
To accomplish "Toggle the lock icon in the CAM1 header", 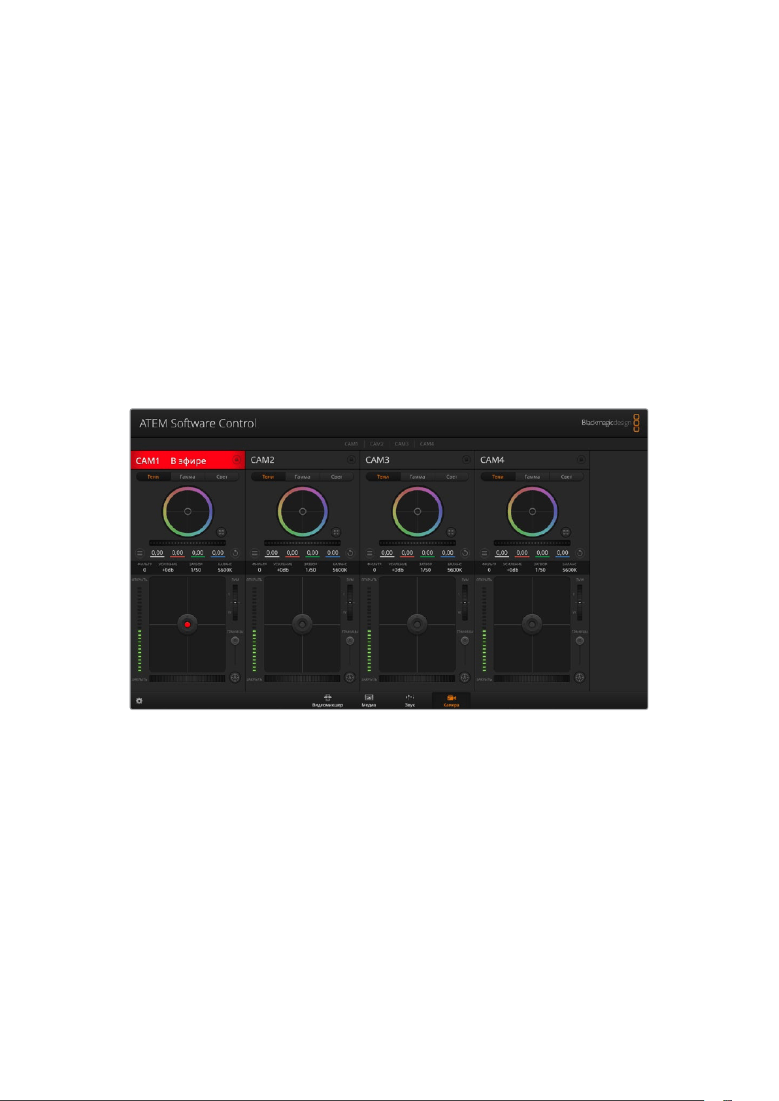I will [237, 460].
